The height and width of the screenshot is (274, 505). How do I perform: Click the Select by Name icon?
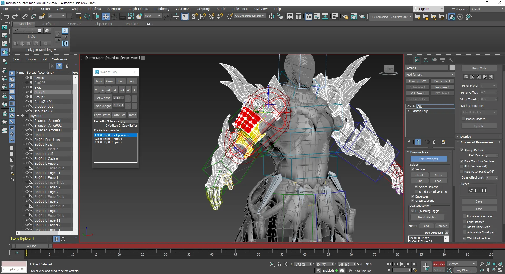(x=79, y=17)
